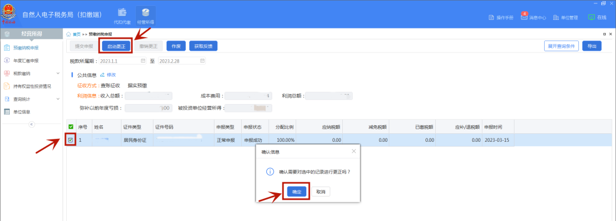Click the 获取反馈 button
The width and height of the screenshot is (616, 221).
tap(203, 46)
